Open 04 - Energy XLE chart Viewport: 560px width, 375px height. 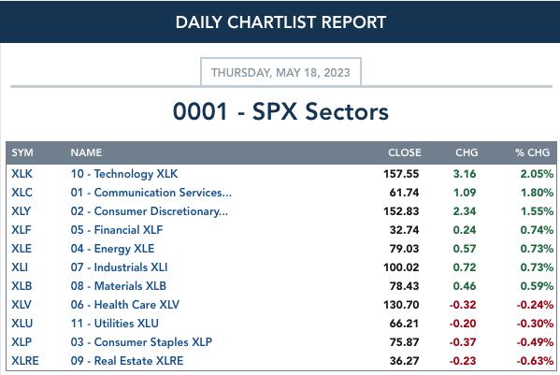(x=112, y=249)
